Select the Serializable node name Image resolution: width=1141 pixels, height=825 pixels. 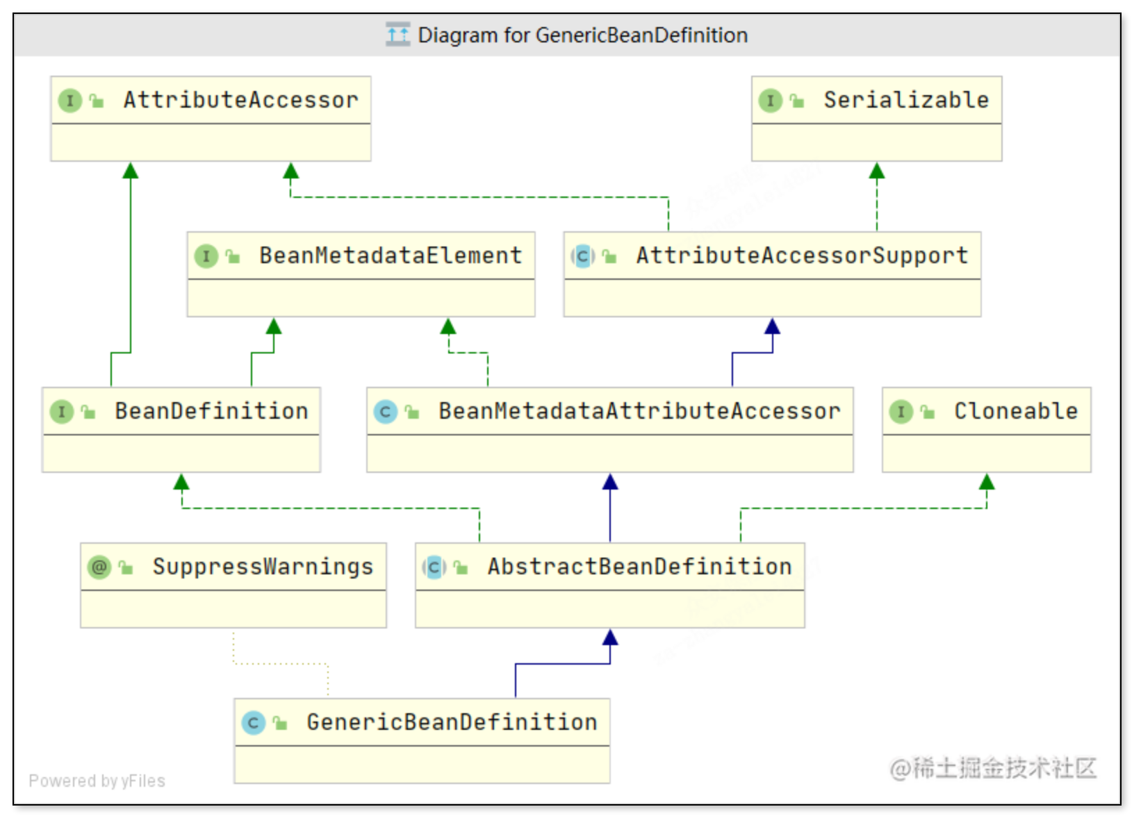pyautogui.click(x=906, y=100)
